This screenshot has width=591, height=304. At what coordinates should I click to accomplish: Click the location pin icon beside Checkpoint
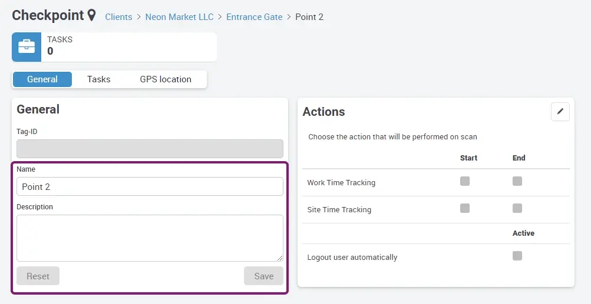pos(91,15)
